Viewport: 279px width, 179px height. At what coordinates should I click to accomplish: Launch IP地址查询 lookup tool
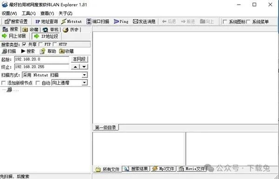(46, 22)
